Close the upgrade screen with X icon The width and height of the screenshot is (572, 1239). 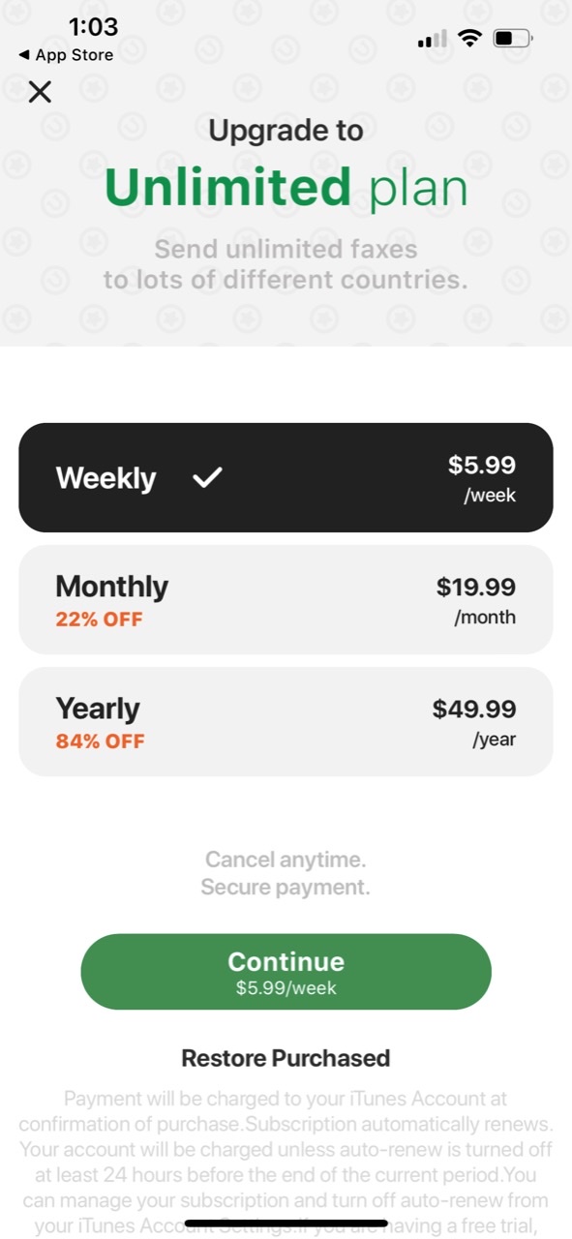point(40,92)
